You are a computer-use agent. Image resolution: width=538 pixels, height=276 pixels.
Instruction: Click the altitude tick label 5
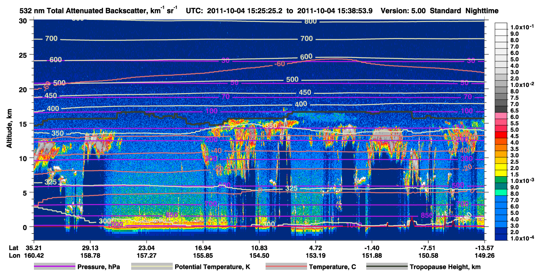26,192
